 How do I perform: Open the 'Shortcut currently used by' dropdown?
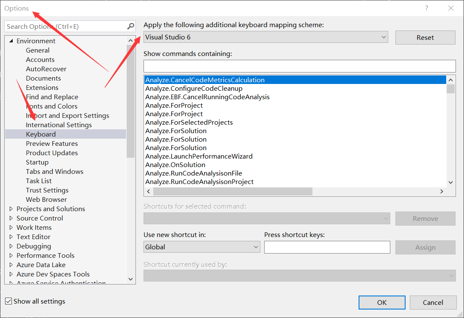pos(450,276)
